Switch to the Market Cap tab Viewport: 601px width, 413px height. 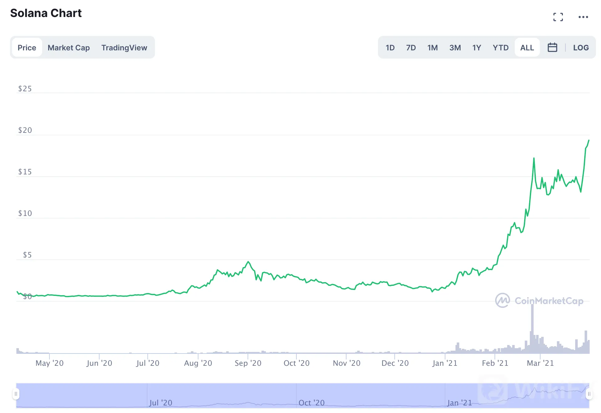pos(69,48)
